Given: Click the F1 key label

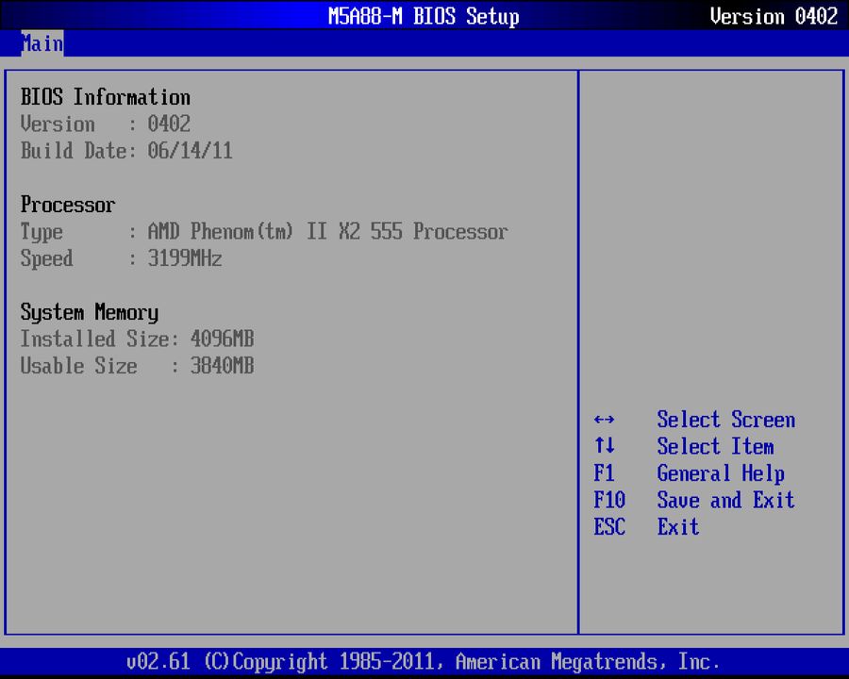Looking at the screenshot, I should [605, 473].
